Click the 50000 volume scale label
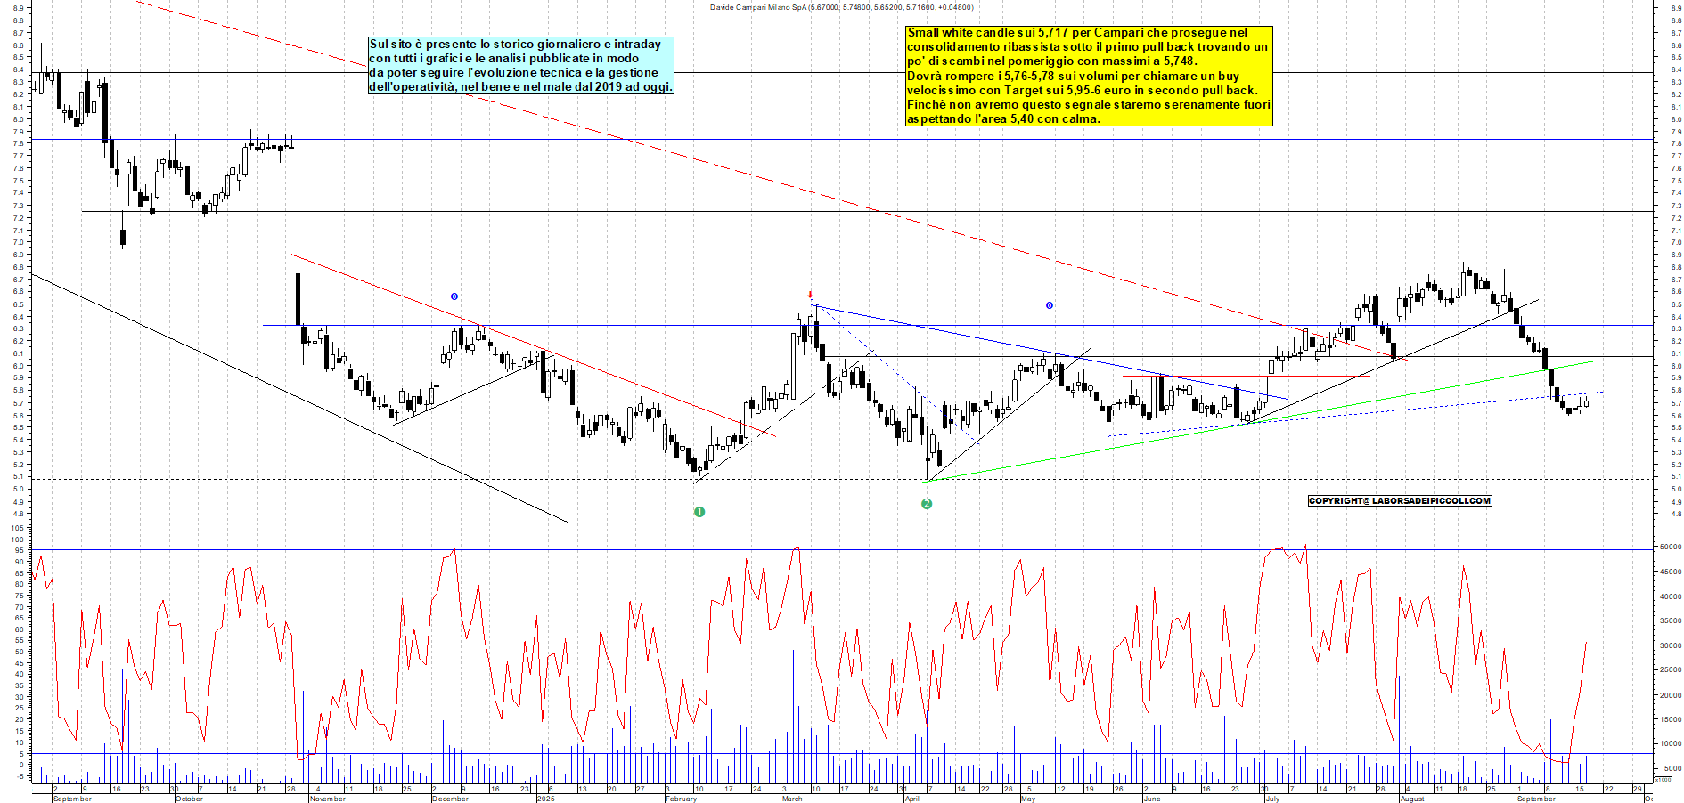The width and height of the screenshot is (1684, 803). tap(1671, 547)
